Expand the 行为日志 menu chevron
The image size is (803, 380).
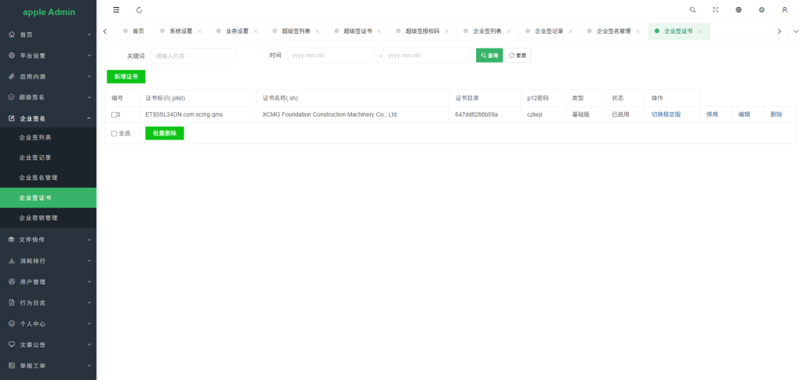[x=89, y=302]
